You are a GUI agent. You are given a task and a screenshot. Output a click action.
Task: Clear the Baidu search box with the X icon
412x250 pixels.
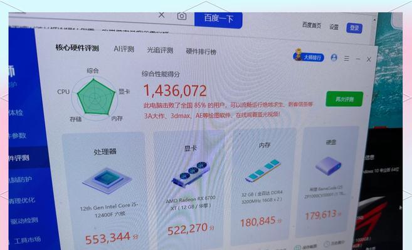click(162, 16)
